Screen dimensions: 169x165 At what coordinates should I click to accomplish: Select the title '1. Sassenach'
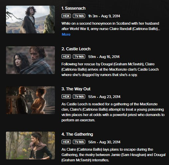tap(74, 8)
